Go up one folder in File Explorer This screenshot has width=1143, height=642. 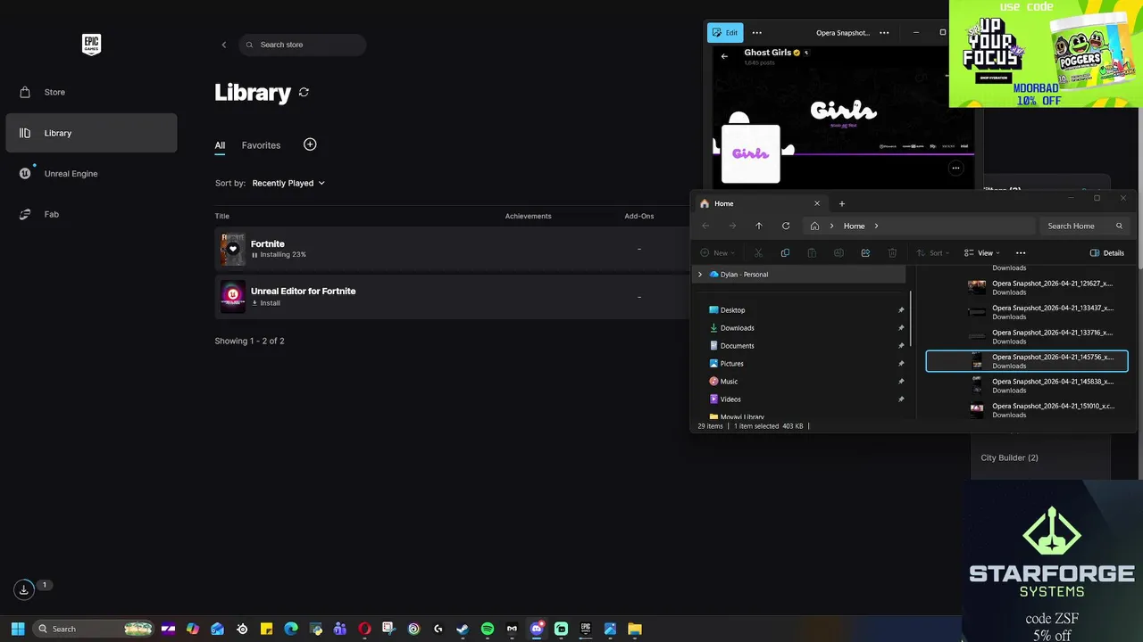pos(759,226)
